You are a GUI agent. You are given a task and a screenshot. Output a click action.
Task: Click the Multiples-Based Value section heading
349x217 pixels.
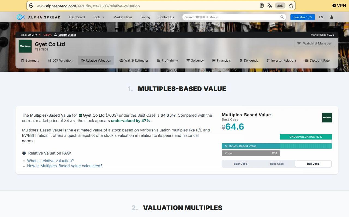(182, 89)
